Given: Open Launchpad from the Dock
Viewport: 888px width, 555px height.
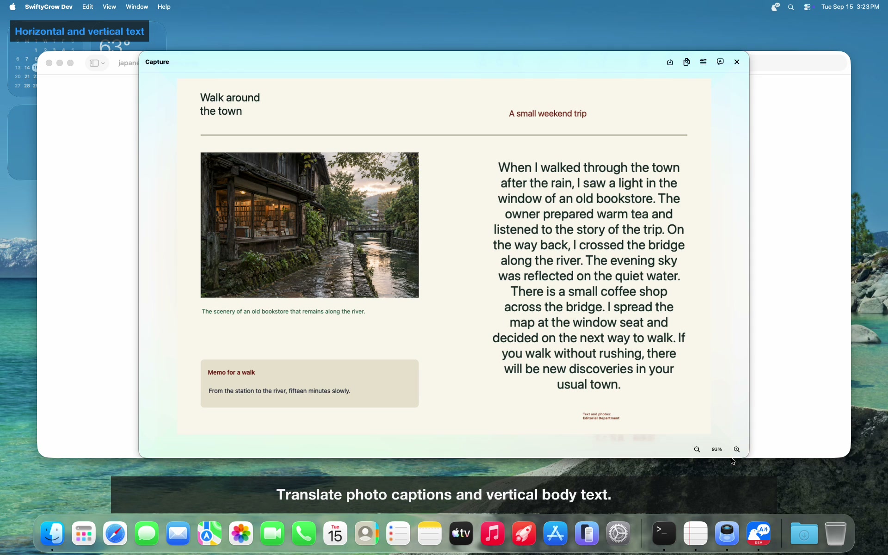Looking at the screenshot, I should (x=84, y=534).
